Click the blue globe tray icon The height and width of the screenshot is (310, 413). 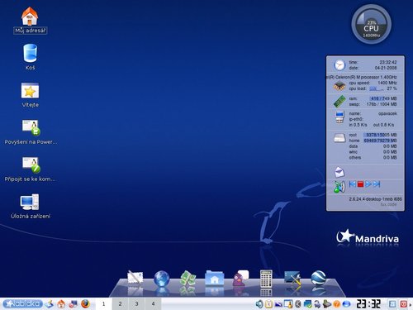click(x=346, y=304)
